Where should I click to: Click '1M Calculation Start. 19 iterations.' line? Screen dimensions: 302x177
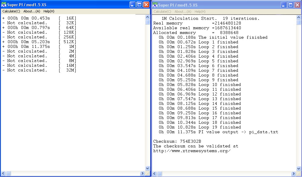pyautogui.click(x=211, y=19)
